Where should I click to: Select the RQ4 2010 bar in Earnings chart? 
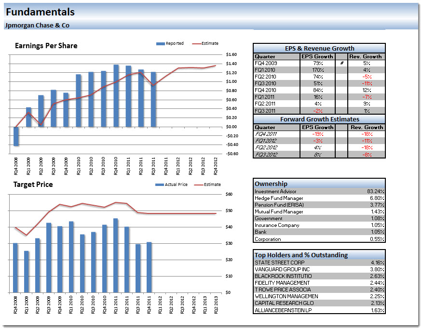pos(116,96)
